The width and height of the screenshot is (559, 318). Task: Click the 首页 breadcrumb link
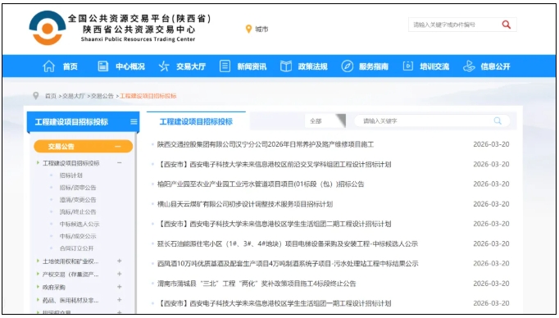tap(51, 96)
